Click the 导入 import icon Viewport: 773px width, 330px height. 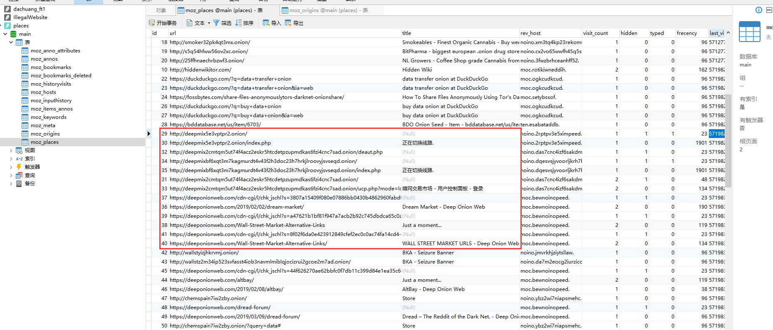[x=266, y=23]
